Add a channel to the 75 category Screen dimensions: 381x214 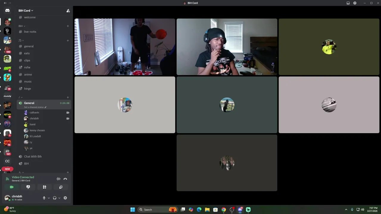68,40
